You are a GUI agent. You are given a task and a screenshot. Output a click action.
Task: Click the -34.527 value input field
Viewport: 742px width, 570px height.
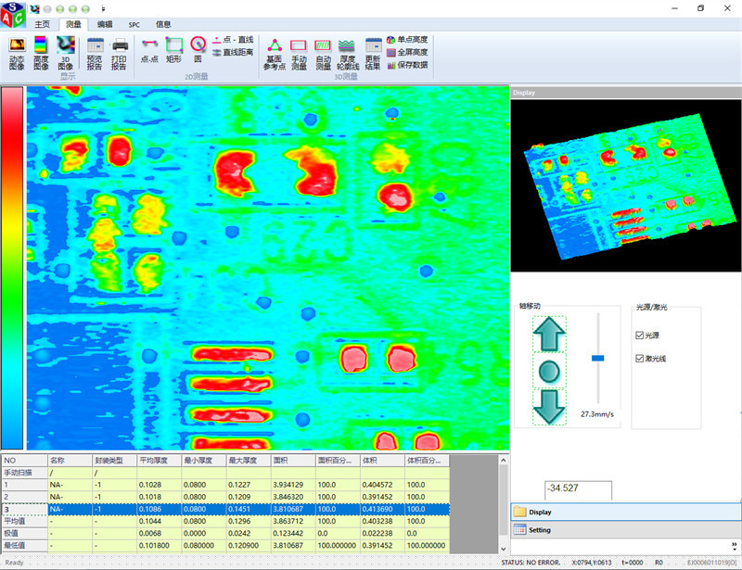coord(578,489)
